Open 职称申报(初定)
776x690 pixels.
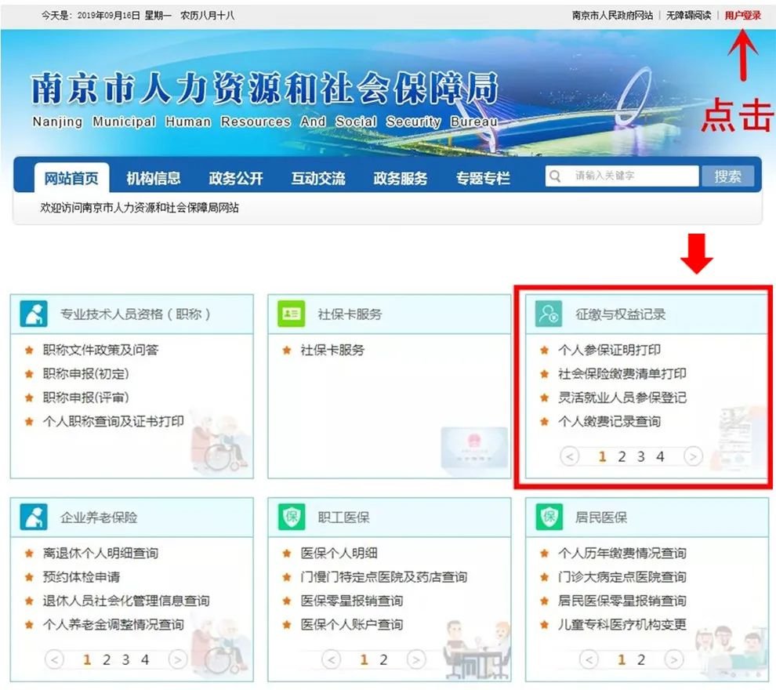click(85, 374)
